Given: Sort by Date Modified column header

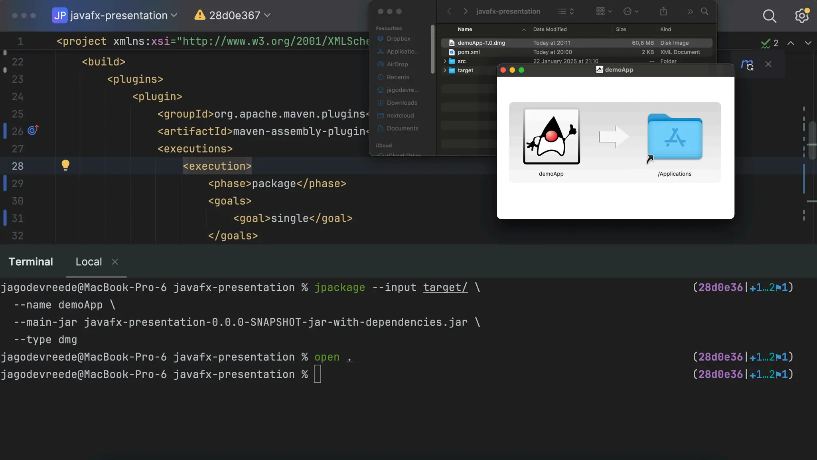Looking at the screenshot, I should pyautogui.click(x=550, y=29).
